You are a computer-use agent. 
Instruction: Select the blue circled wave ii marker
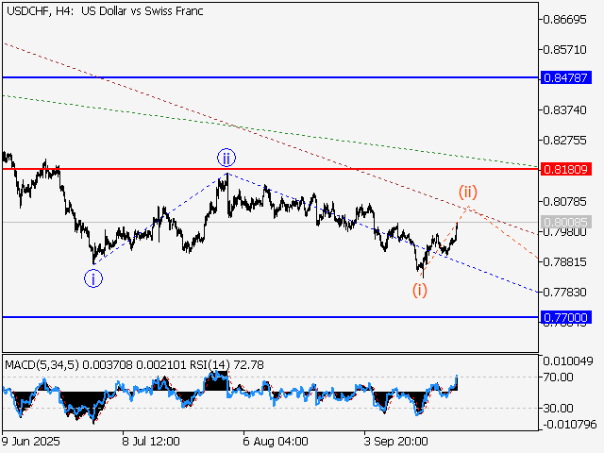click(x=226, y=157)
